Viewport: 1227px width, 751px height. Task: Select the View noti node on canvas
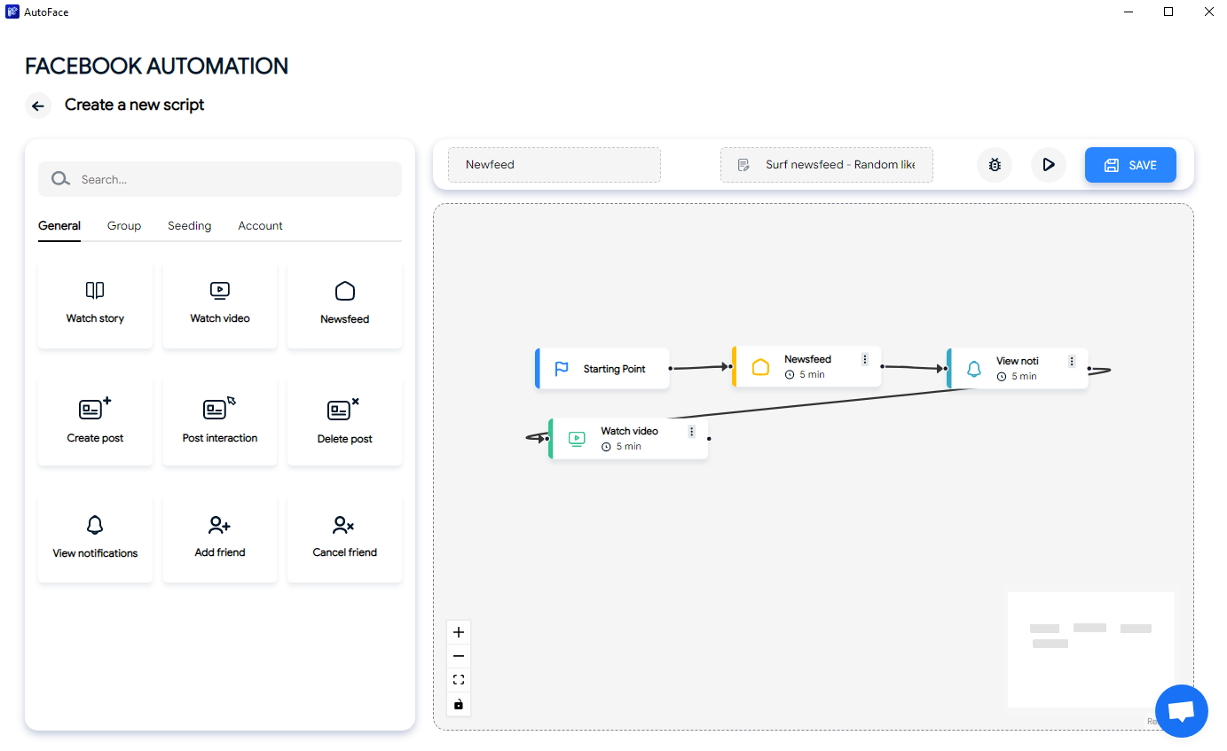pyautogui.click(x=1018, y=369)
